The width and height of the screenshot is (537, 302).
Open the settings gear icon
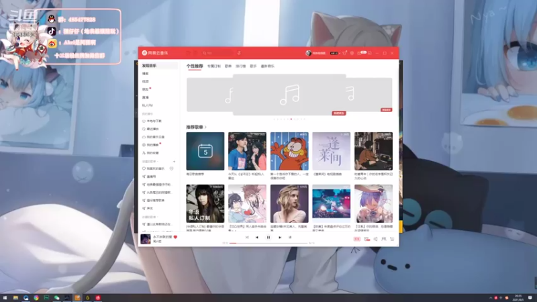tap(352, 53)
